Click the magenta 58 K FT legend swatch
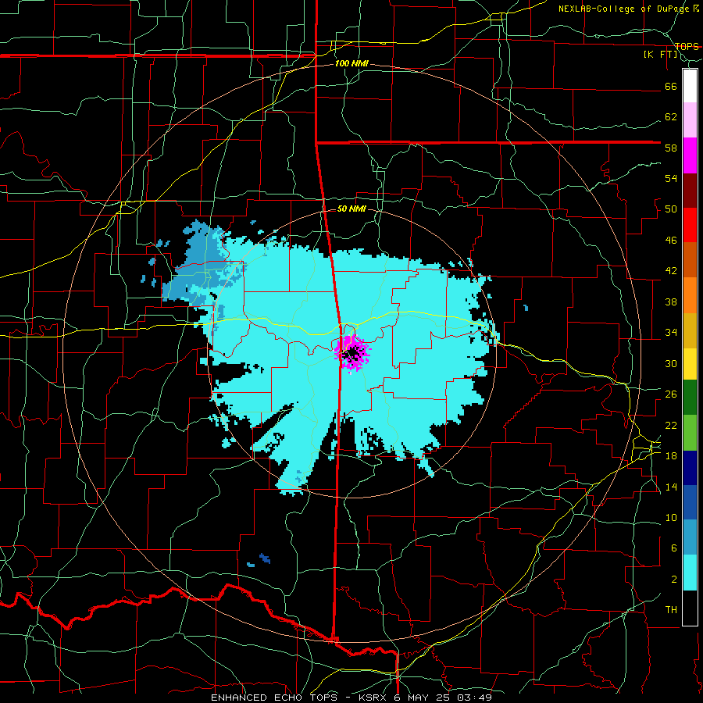The width and height of the screenshot is (703, 703). coord(690,155)
